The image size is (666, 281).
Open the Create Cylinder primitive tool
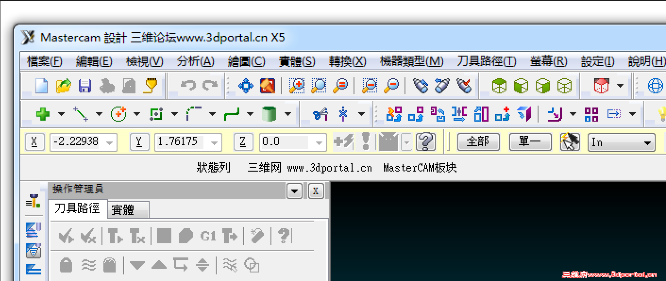(269, 114)
